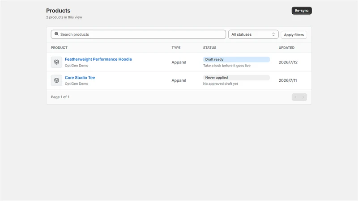
Task: Click the Apply filters button
Action: pyautogui.click(x=294, y=35)
